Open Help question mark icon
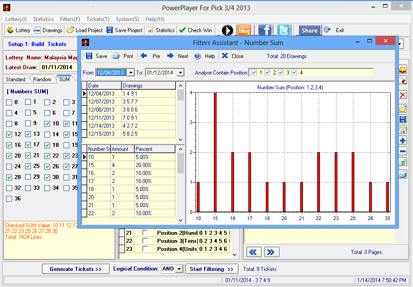Screen dimensions: 413x287 (197, 56)
